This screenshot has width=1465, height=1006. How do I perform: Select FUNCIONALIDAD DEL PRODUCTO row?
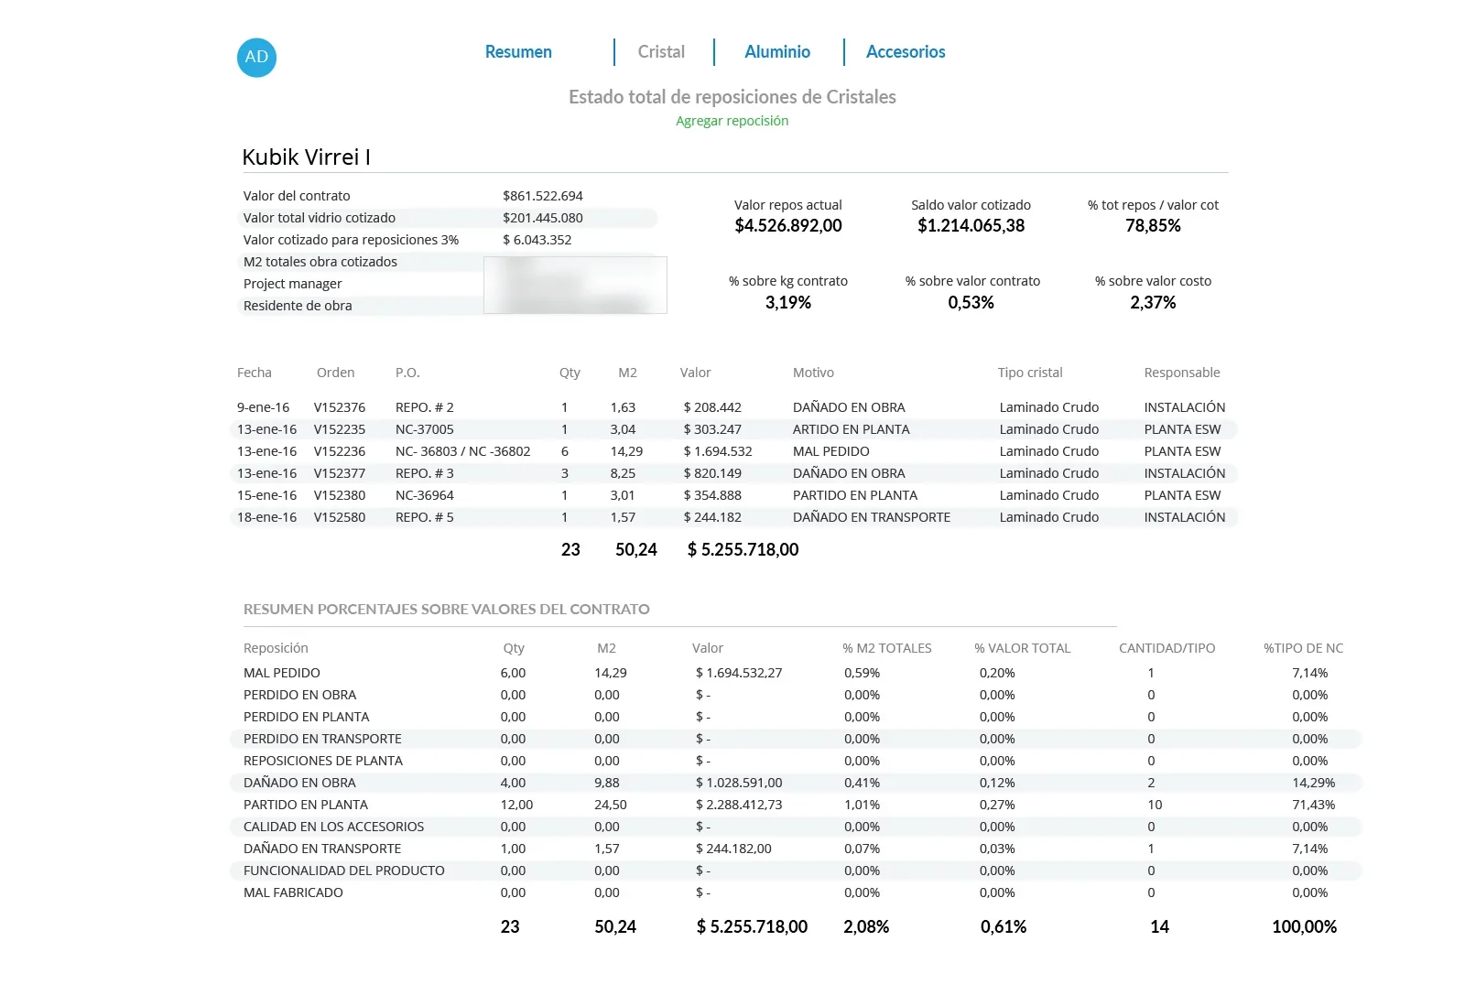(x=796, y=871)
